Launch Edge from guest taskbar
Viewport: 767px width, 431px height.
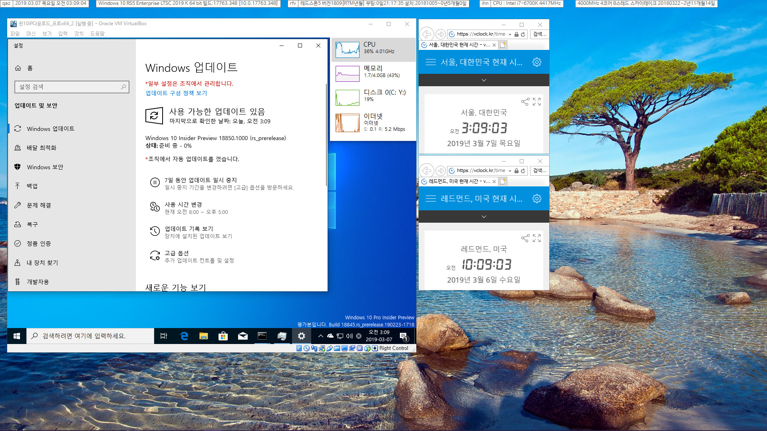pyautogui.click(x=184, y=336)
